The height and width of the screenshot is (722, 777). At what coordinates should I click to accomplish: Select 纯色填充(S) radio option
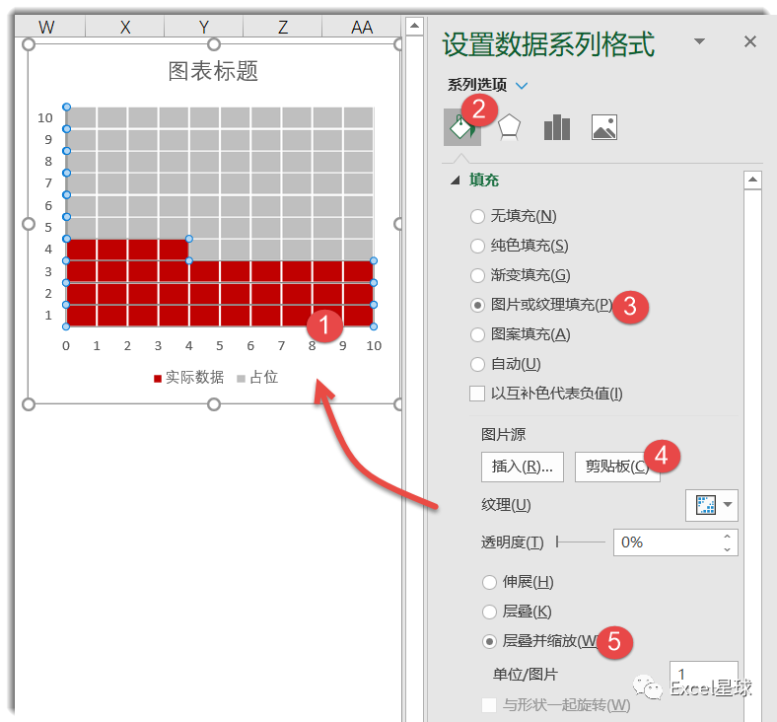pos(477,246)
